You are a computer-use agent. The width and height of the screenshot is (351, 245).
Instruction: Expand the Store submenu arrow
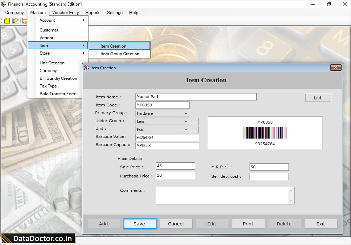tap(84, 53)
